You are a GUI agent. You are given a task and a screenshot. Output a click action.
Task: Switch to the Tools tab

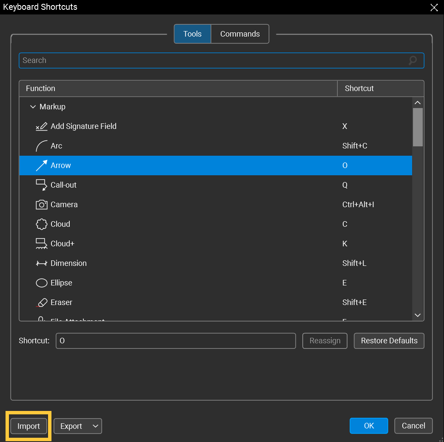(192, 34)
